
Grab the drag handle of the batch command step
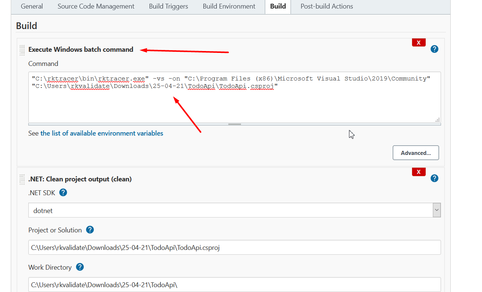[22, 50]
